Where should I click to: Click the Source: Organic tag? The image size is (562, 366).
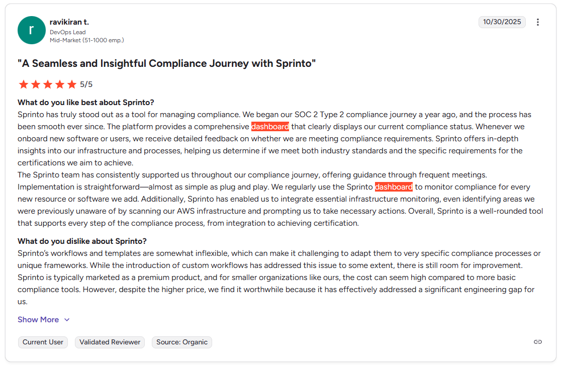182,342
